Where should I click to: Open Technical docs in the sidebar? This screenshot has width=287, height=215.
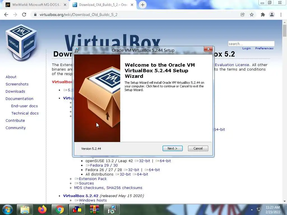pos(25,113)
